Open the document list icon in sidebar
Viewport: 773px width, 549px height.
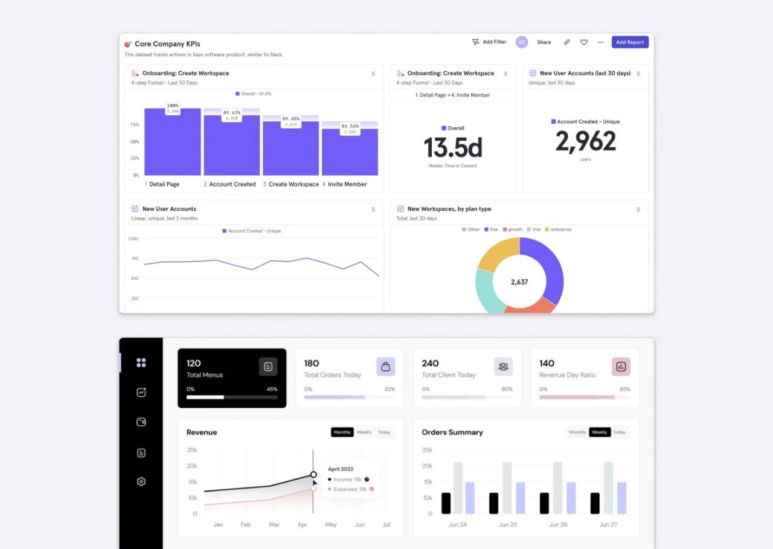pyautogui.click(x=141, y=452)
